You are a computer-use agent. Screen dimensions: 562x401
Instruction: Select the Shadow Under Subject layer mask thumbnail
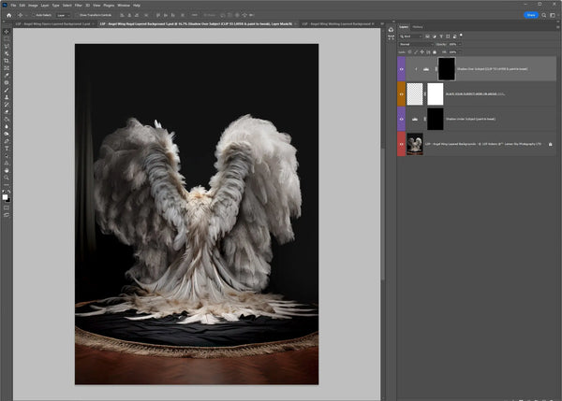(x=435, y=119)
